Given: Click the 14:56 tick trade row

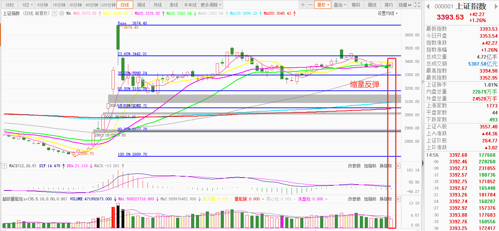Looking at the screenshot, I should pos(462,155).
